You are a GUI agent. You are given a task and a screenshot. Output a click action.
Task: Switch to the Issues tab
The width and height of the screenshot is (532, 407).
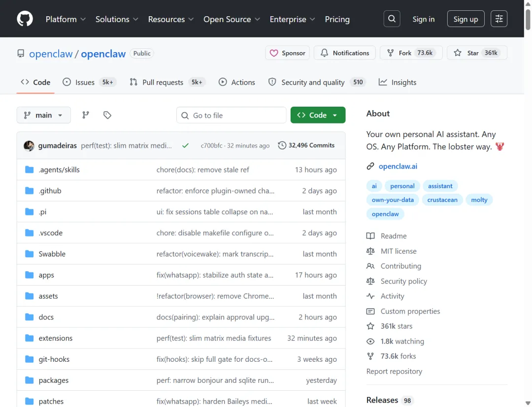click(89, 82)
